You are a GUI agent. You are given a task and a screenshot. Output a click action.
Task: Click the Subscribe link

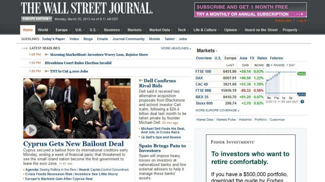(283, 21)
